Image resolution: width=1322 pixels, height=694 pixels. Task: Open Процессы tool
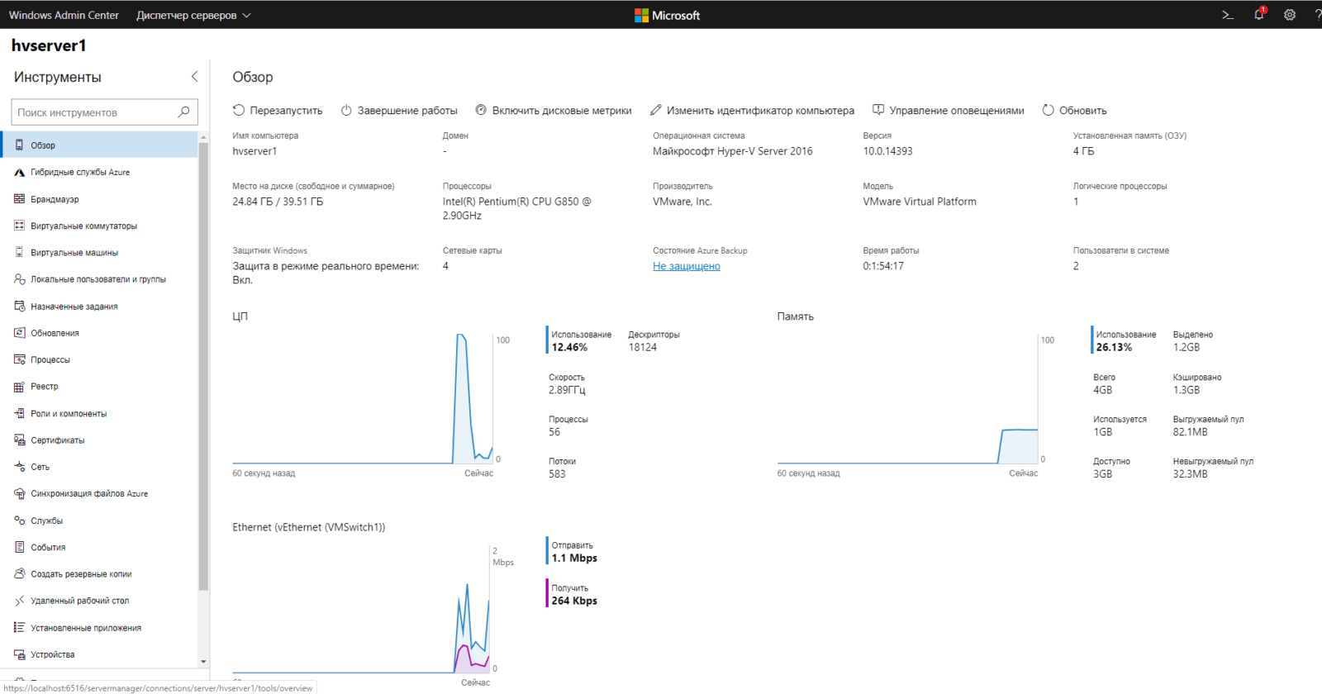[x=99, y=359]
